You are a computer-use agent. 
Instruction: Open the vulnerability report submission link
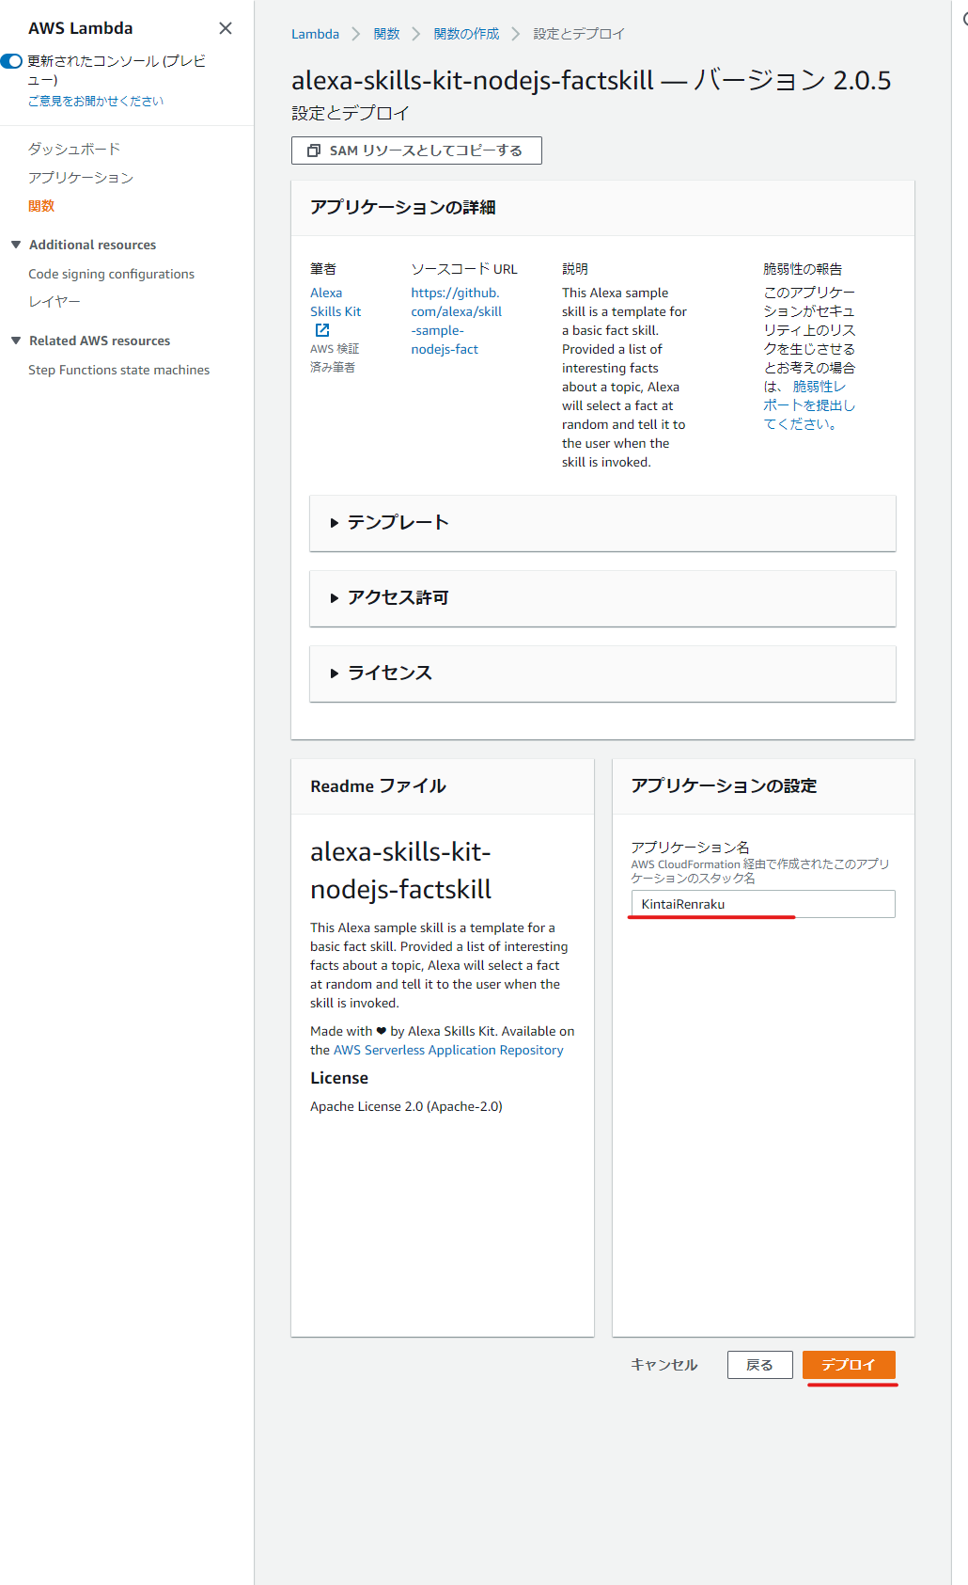809,405
